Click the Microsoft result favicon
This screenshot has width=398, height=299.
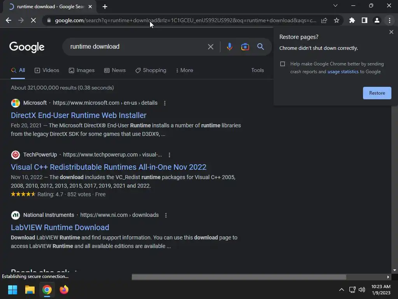coord(16,103)
